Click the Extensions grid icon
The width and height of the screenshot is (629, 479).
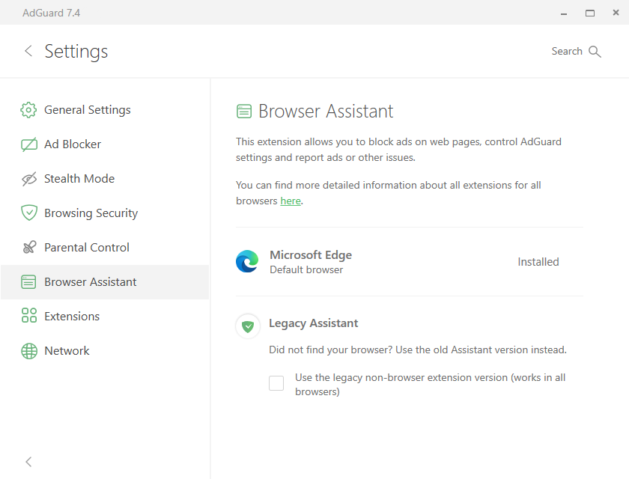click(x=28, y=317)
